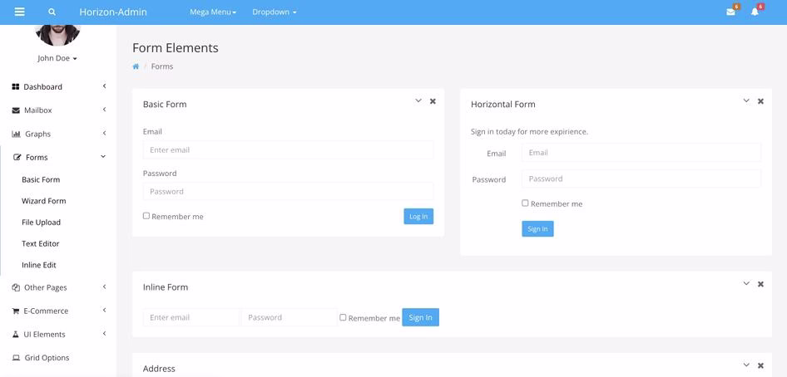Select Text Editor submenu item
Image resolution: width=787 pixels, height=377 pixels.
41,244
